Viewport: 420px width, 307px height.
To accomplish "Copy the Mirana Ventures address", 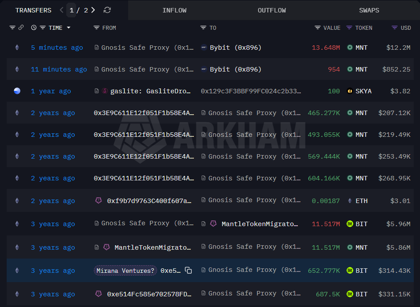I will tap(188, 271).
